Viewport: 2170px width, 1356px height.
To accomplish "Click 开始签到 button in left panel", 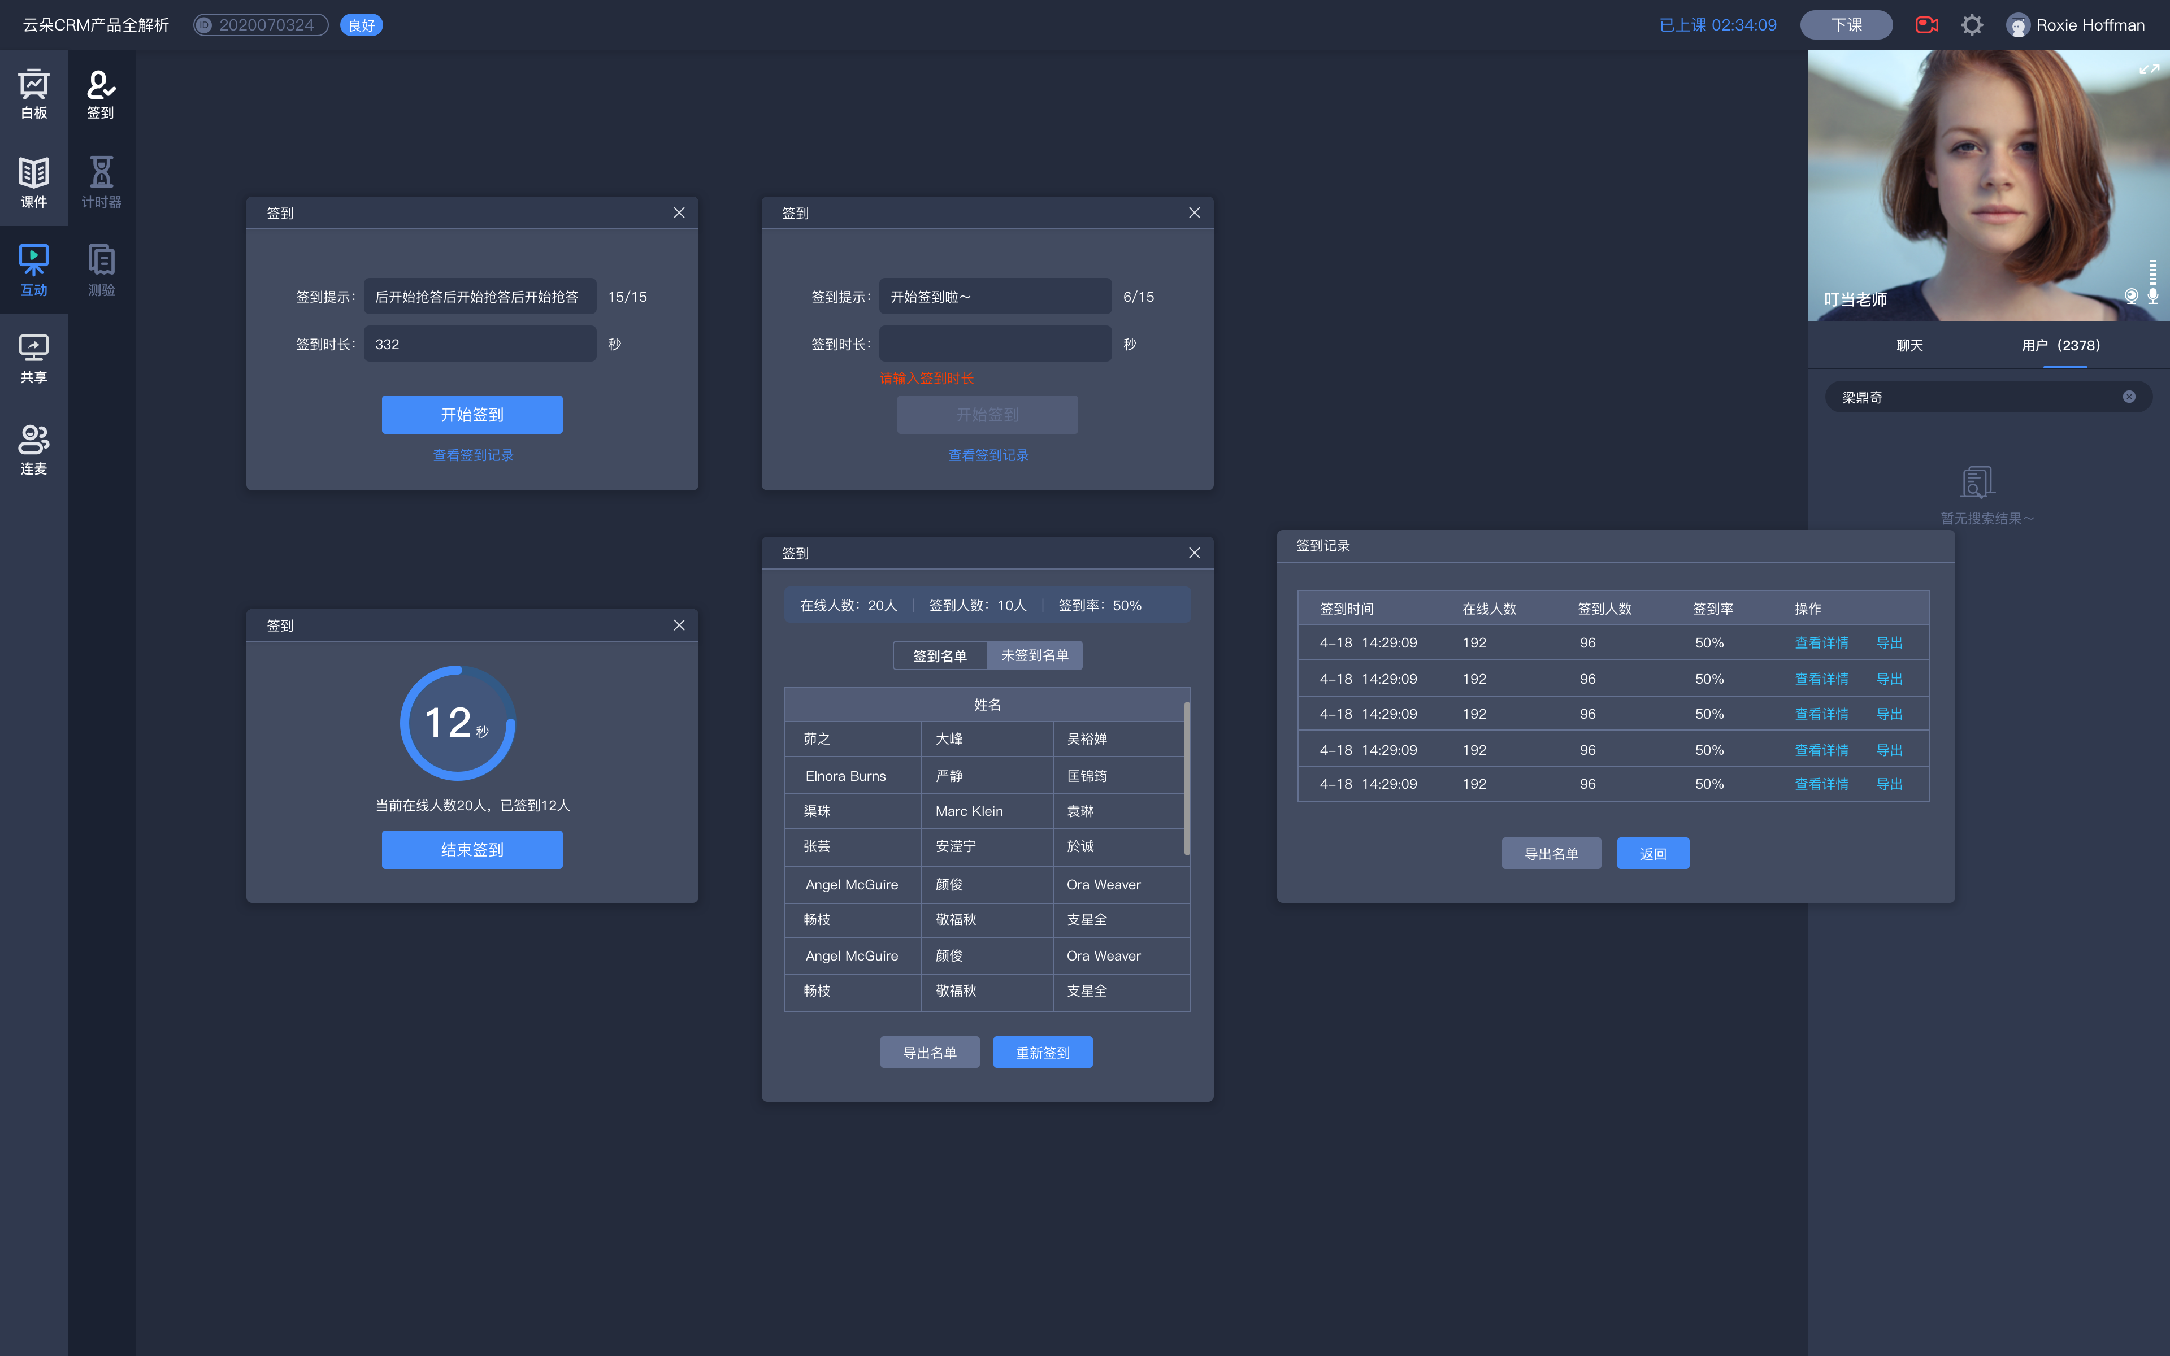I will [472, 414].
